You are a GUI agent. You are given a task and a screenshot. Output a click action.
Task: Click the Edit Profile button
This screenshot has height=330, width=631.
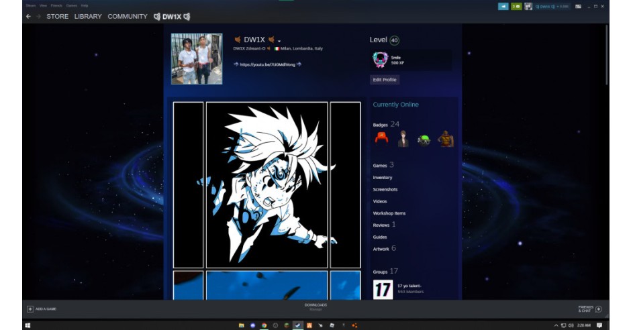coord(385,80)
